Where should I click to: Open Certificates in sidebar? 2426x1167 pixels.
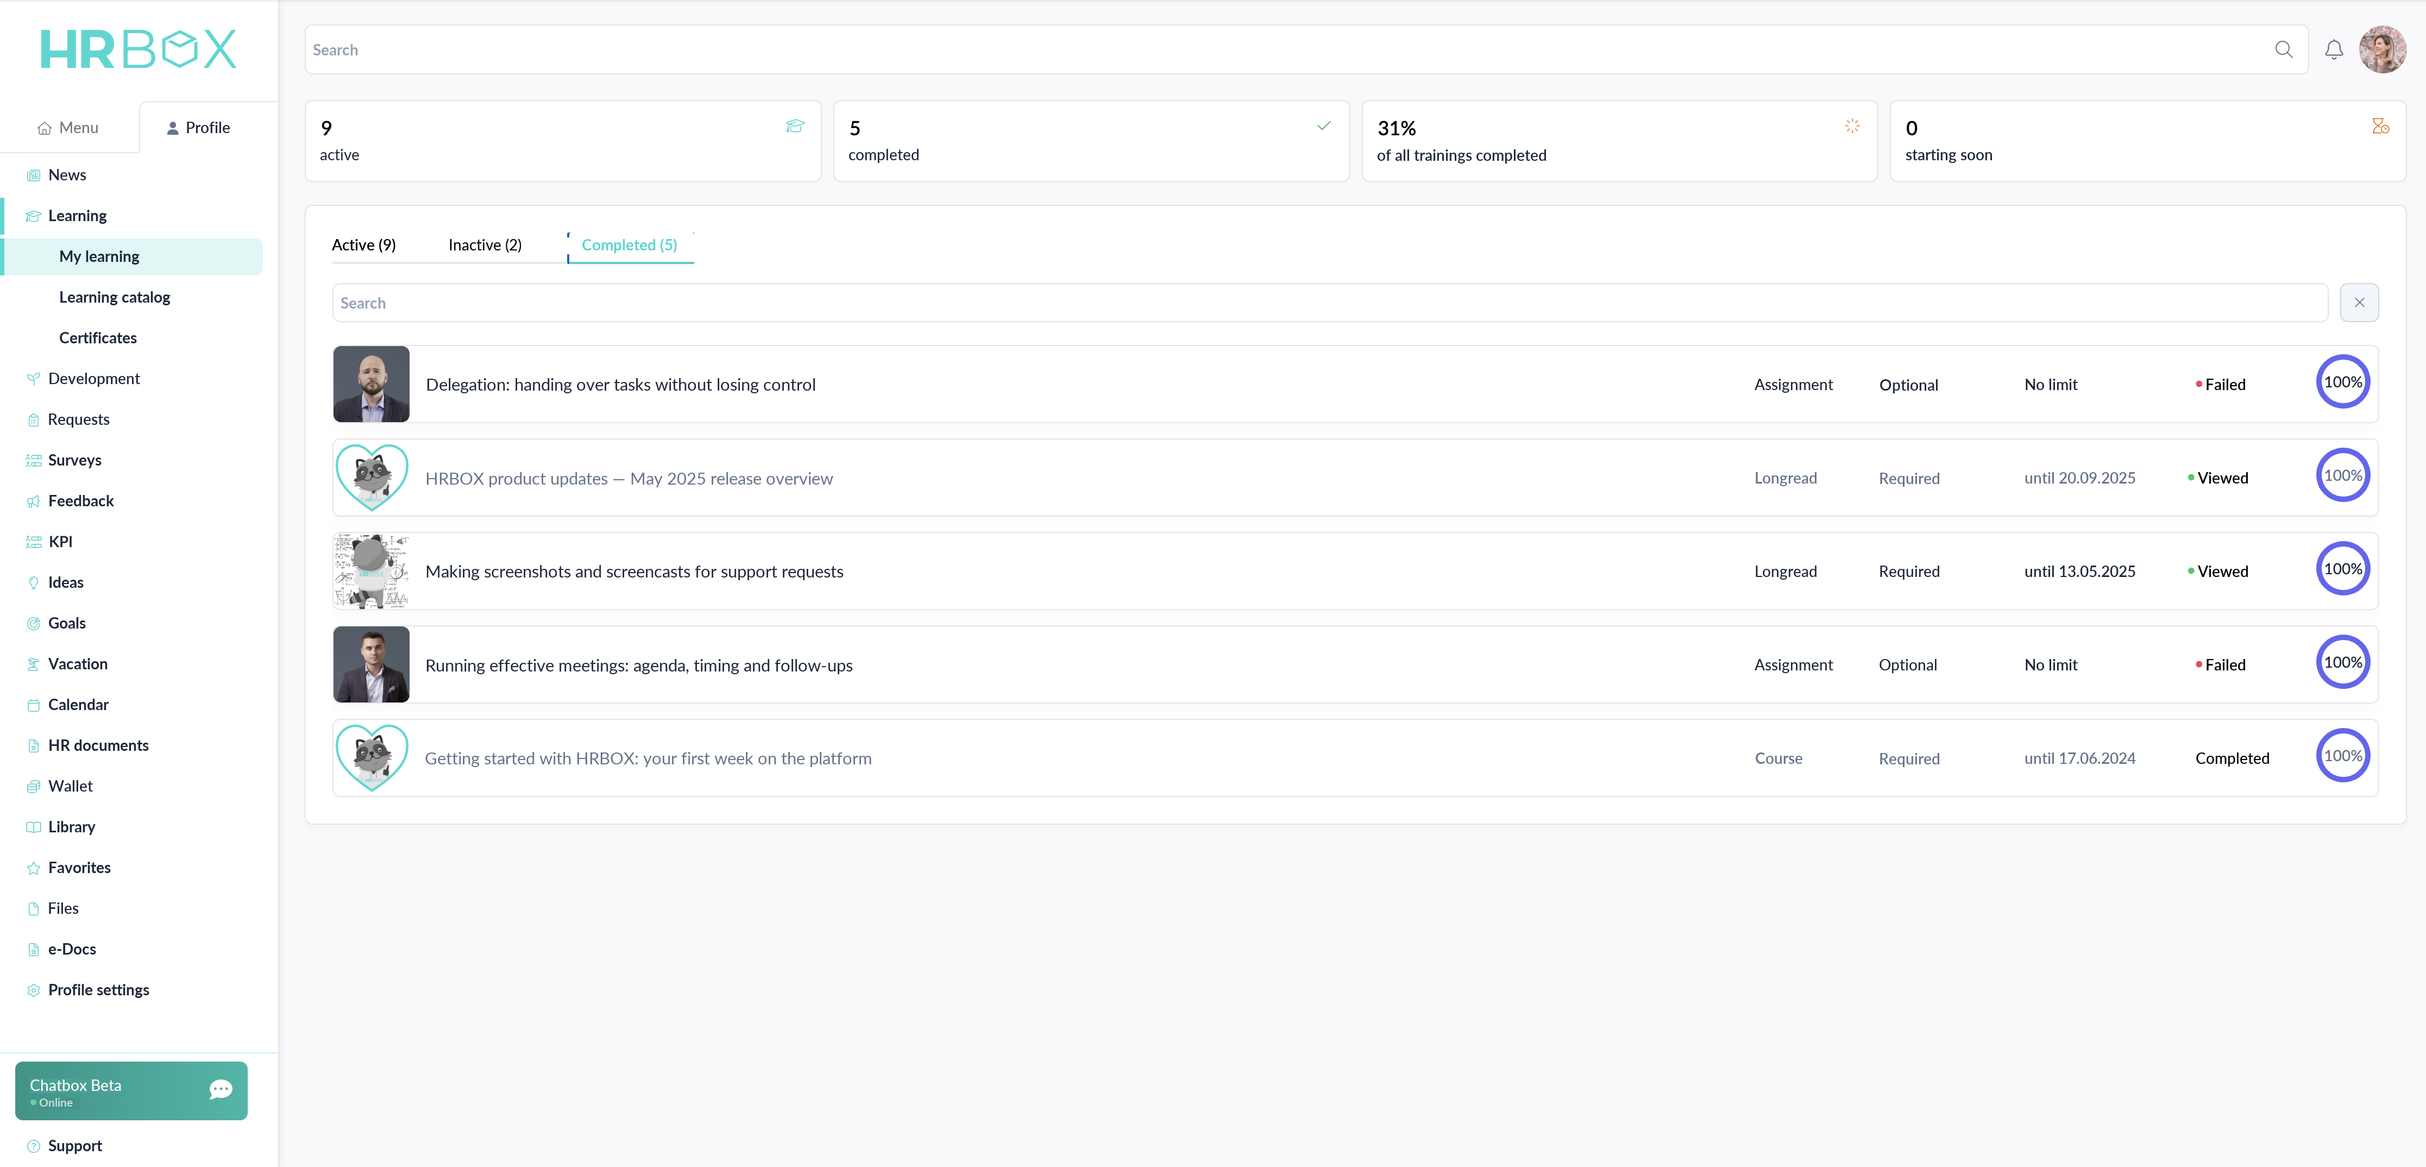coord(98,338)
